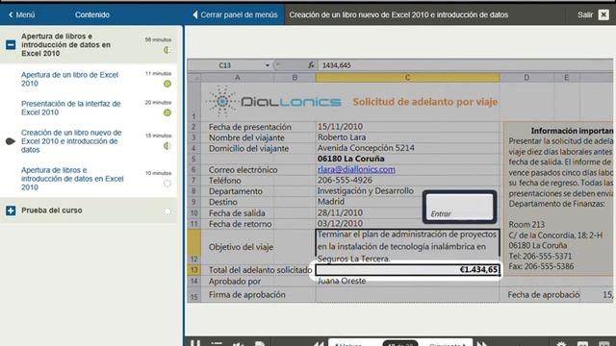Click the label Firma de aprobación

click(247, 295)
